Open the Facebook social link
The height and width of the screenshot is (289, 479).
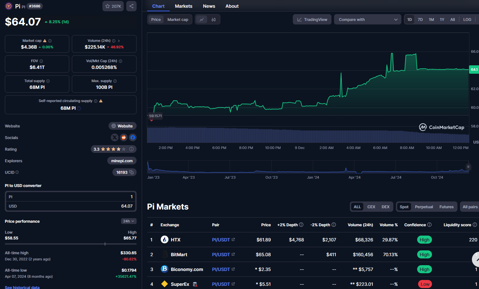tap(133, 137)
